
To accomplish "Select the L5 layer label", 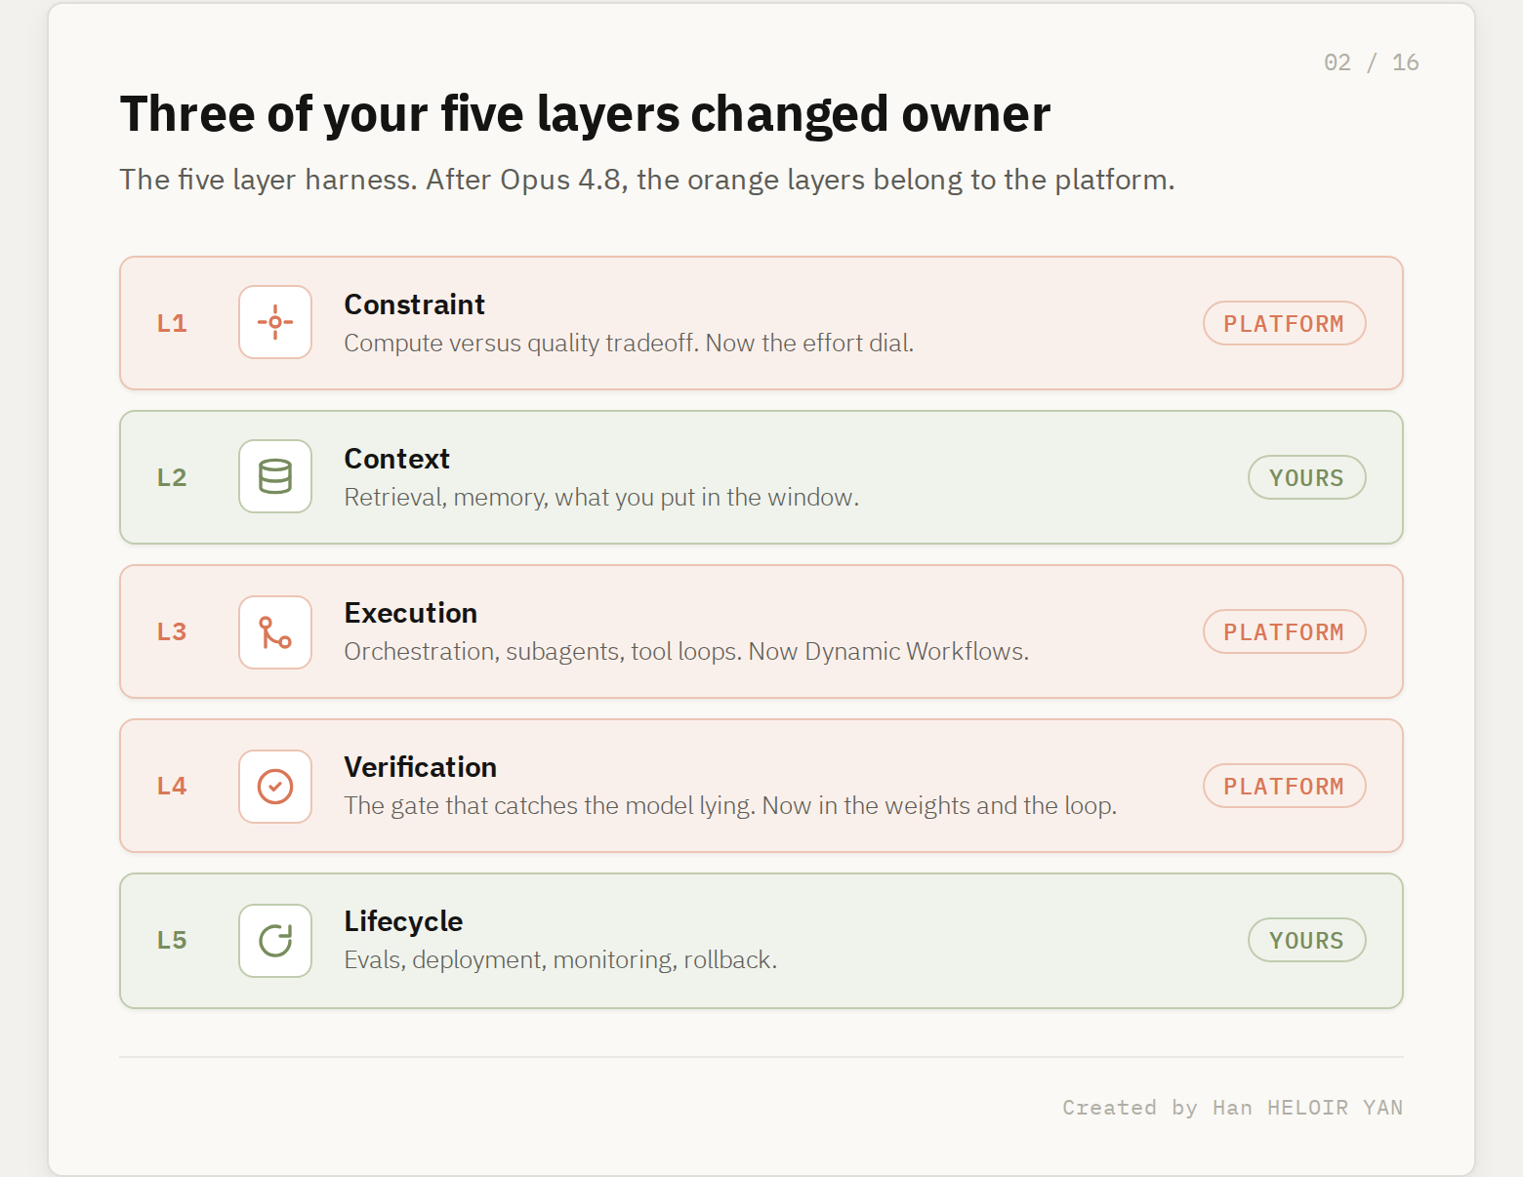I will tap(172, 940).
